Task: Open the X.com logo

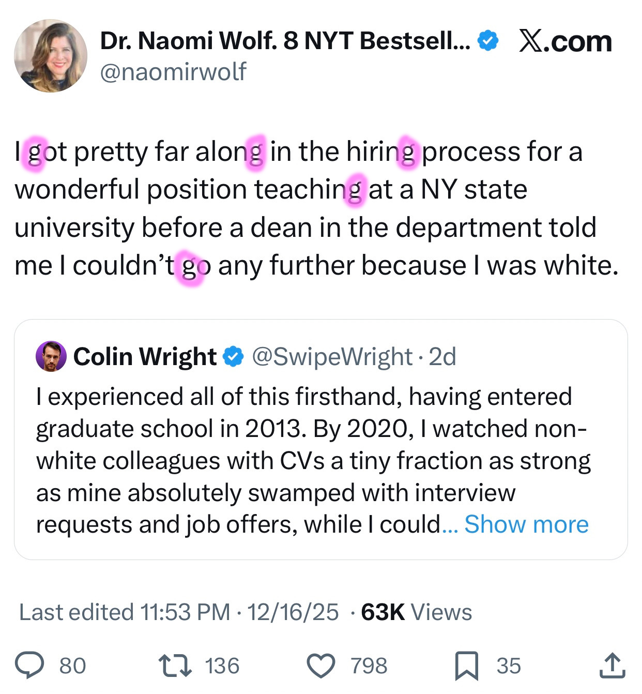Action: click(565, 41)
